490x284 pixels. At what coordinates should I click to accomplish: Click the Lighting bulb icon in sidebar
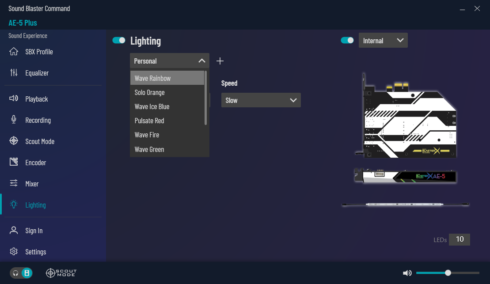point(14,204)
